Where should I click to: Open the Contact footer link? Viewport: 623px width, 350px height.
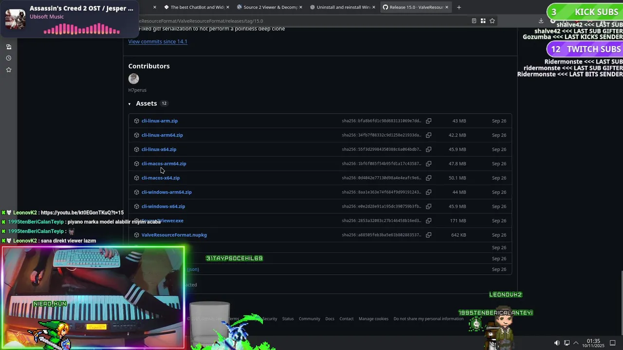point(347,319)
